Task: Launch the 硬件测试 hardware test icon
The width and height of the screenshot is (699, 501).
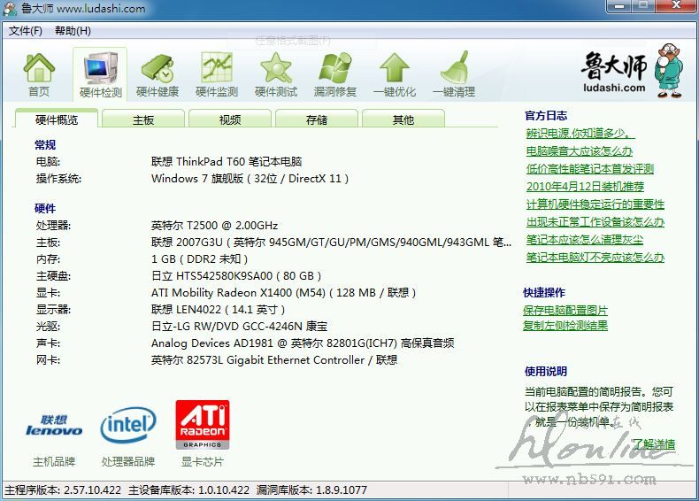Action: (x=276, y=69)
